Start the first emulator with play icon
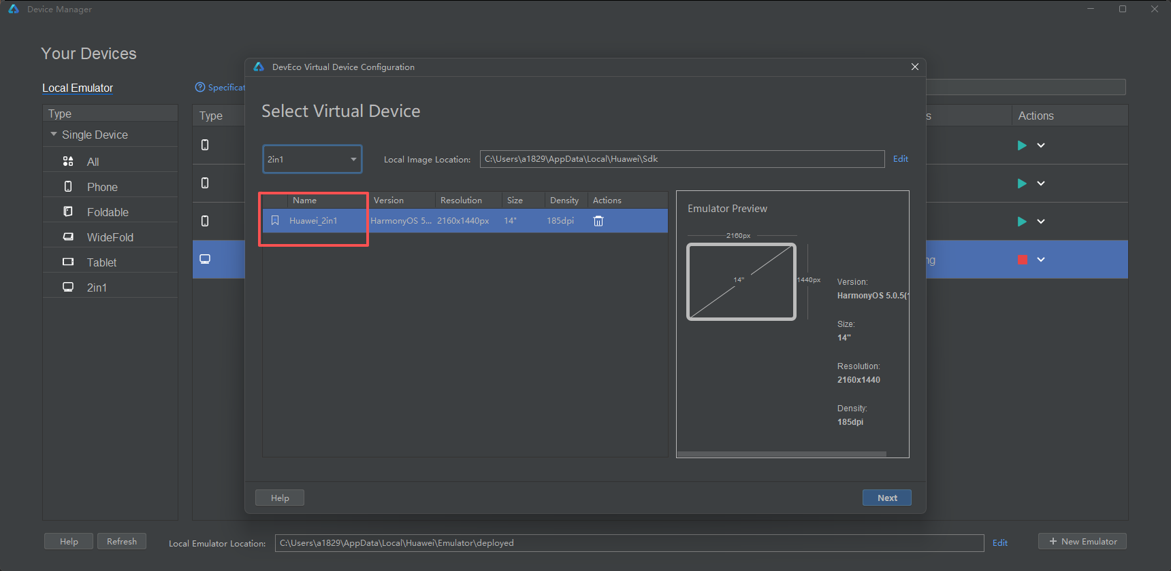1171x571 pixels. point(1022,145)
